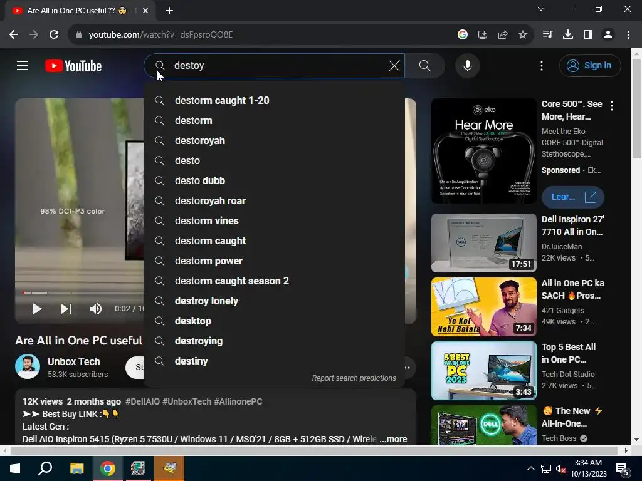Open Dell Inspiron 27' 7710 video title
The height and width of the screenshot is (481, 642).
click(572, 225)
